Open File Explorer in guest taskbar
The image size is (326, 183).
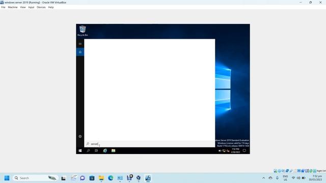tap(113, 150)
